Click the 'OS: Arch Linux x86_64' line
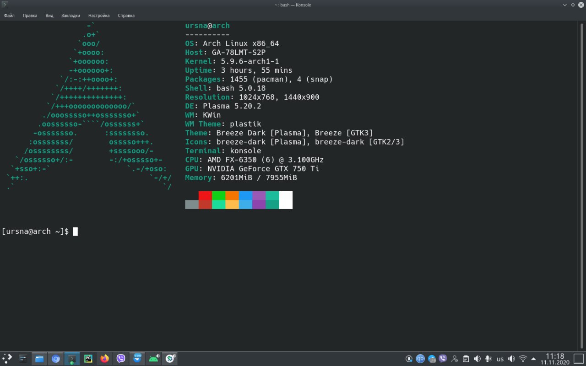This screenshot has height=366, width=586. pos(232,43)
